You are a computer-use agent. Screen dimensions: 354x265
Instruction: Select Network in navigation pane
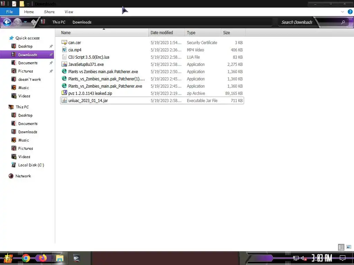coord(23,176)
